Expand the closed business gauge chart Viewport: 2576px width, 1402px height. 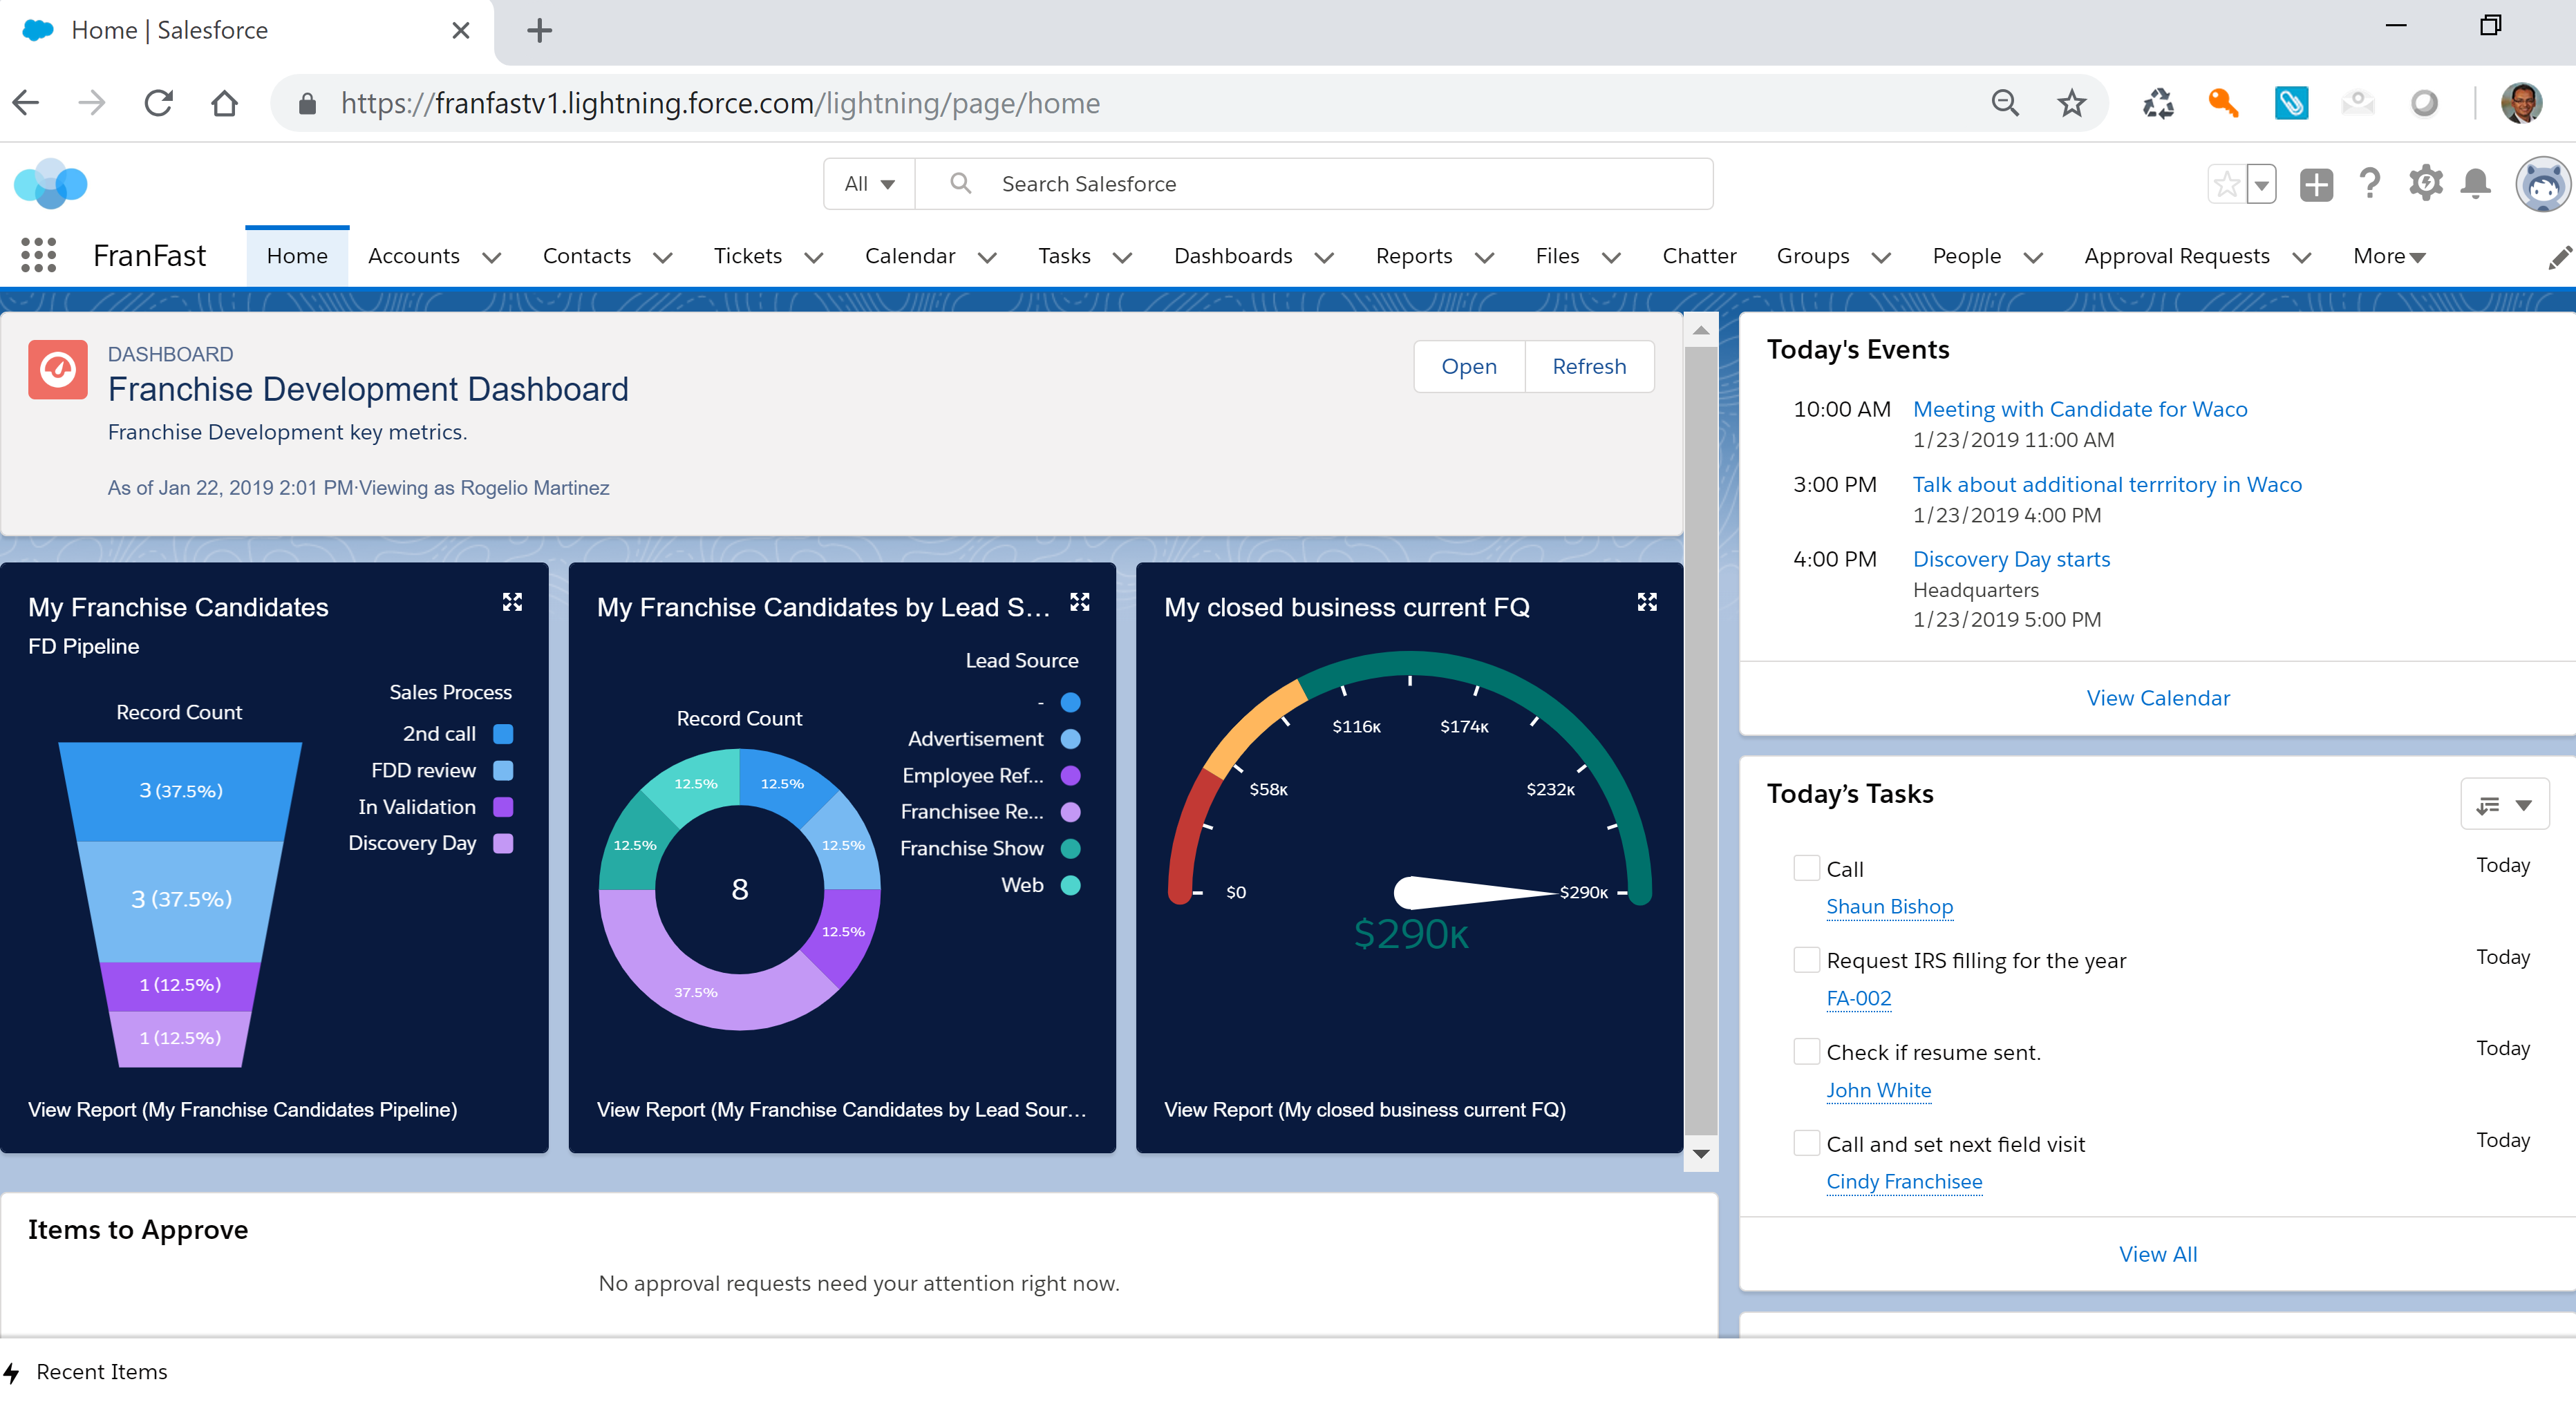coord(1647,602)
